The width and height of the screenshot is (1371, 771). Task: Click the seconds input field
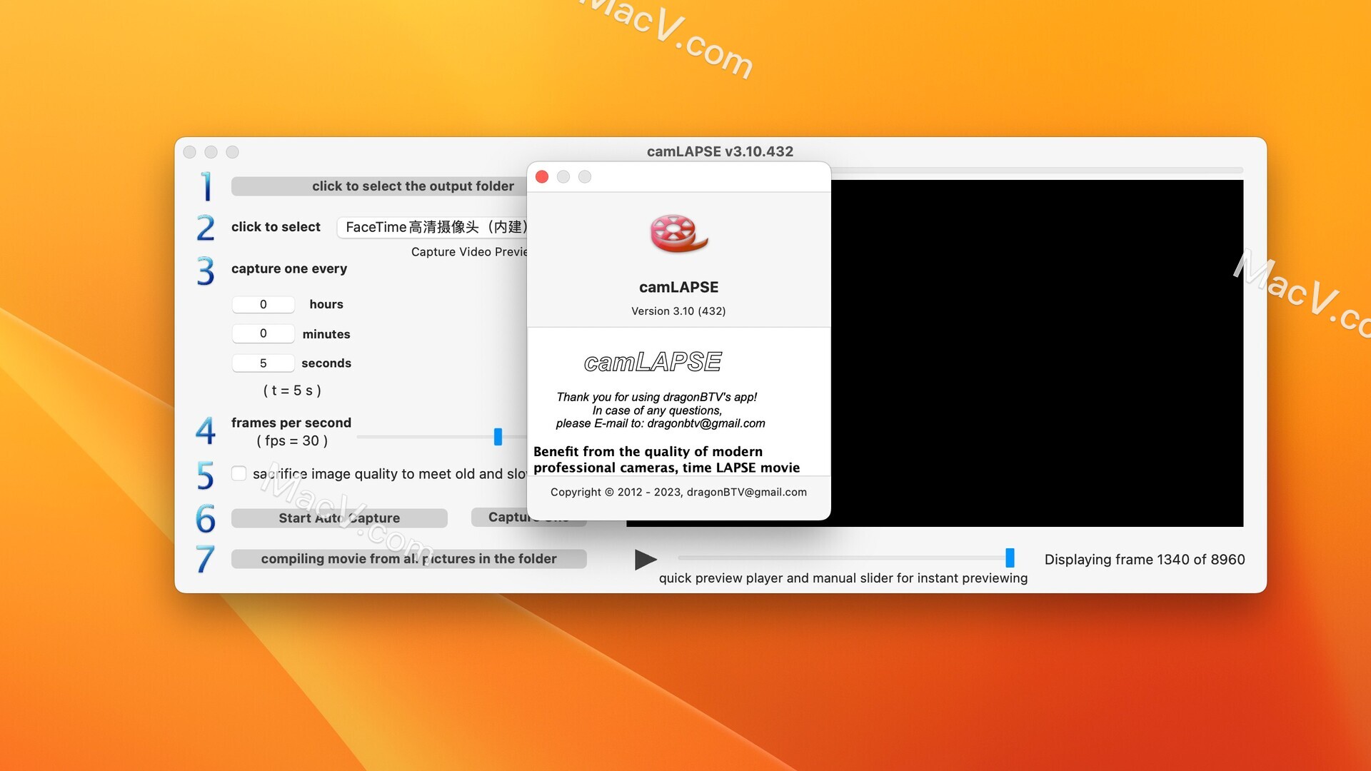pyautogui.click(x=263, y=363)
